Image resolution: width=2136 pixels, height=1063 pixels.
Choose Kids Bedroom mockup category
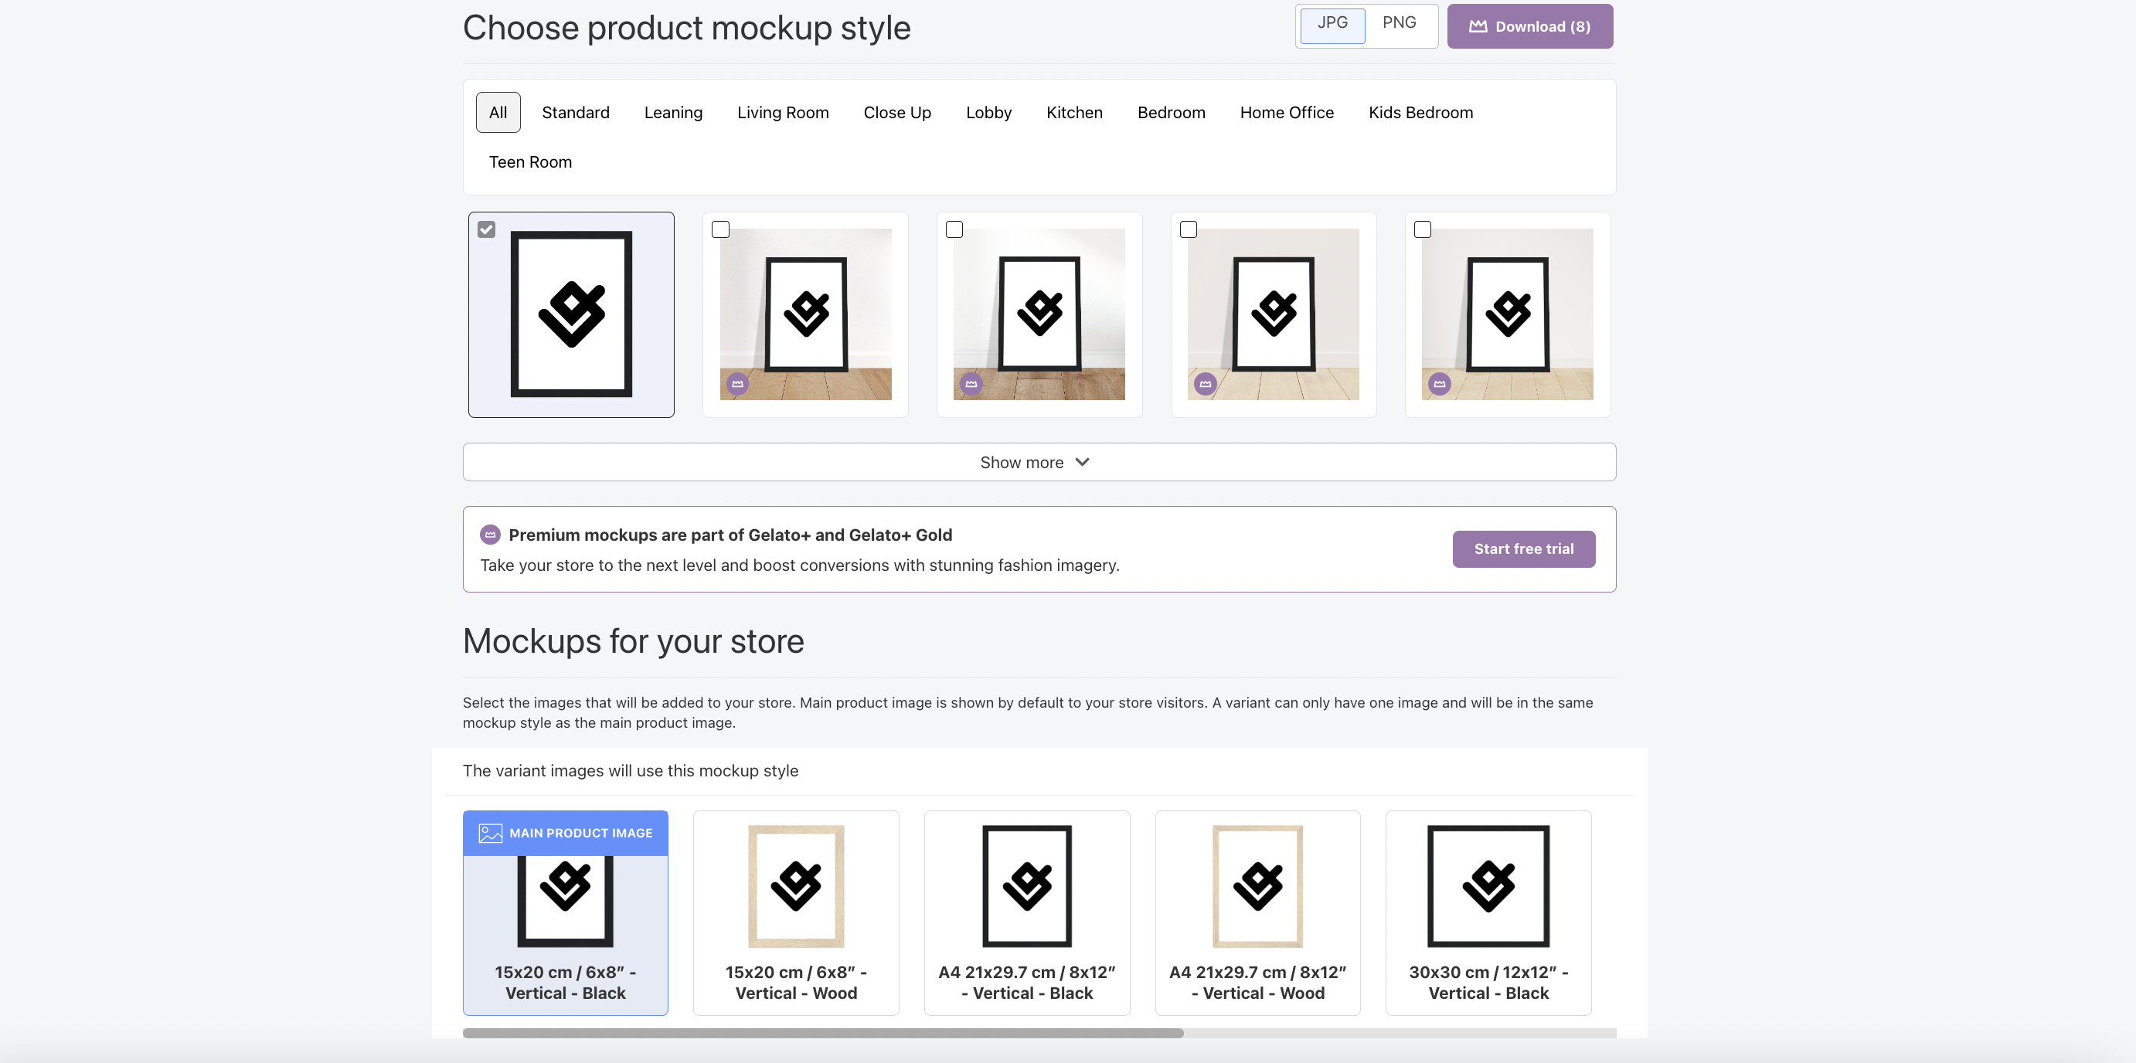click(1420, 113)
